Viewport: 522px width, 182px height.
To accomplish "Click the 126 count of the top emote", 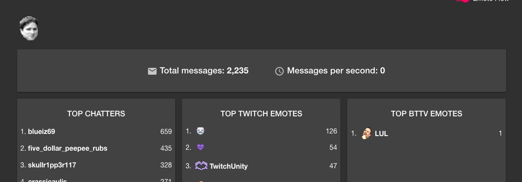I will tap(331, 131).
